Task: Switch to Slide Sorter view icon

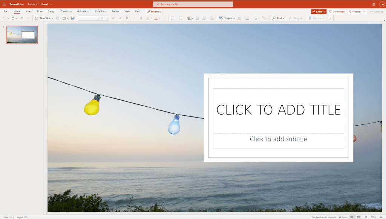Action: tap(358, 217)
